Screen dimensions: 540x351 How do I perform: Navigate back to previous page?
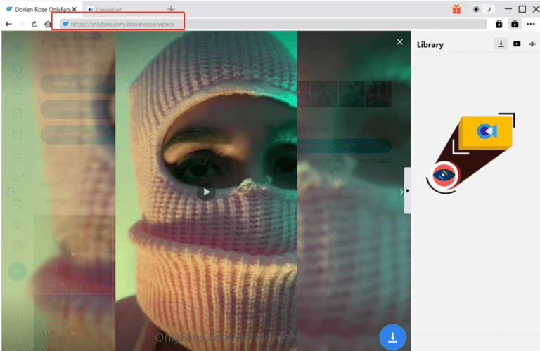click(8, 24)
